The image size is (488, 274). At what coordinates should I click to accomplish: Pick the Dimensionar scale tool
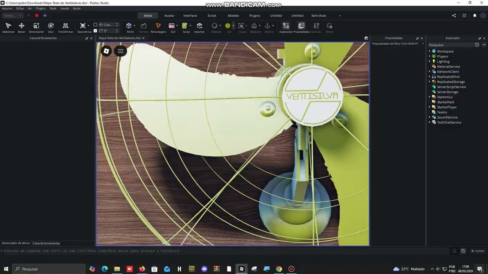coord(36,27)
